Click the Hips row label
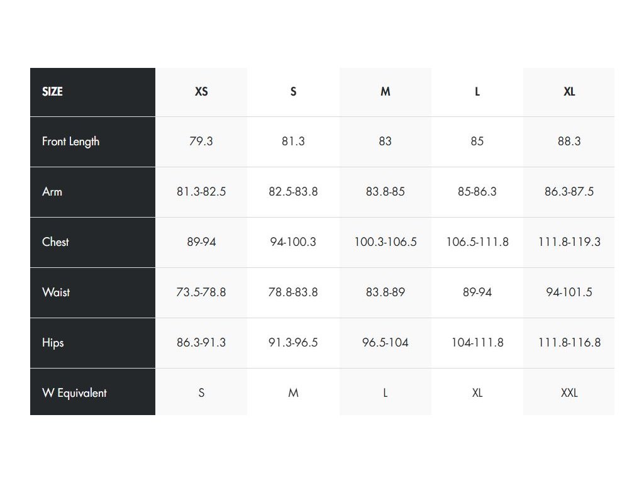Screen dimensions: 644x483 point(53,343)
